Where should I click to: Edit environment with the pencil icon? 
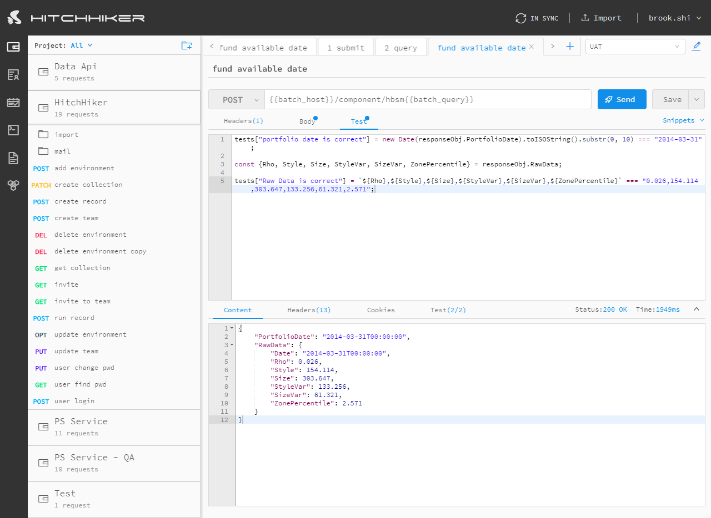[x=696, y=47]
